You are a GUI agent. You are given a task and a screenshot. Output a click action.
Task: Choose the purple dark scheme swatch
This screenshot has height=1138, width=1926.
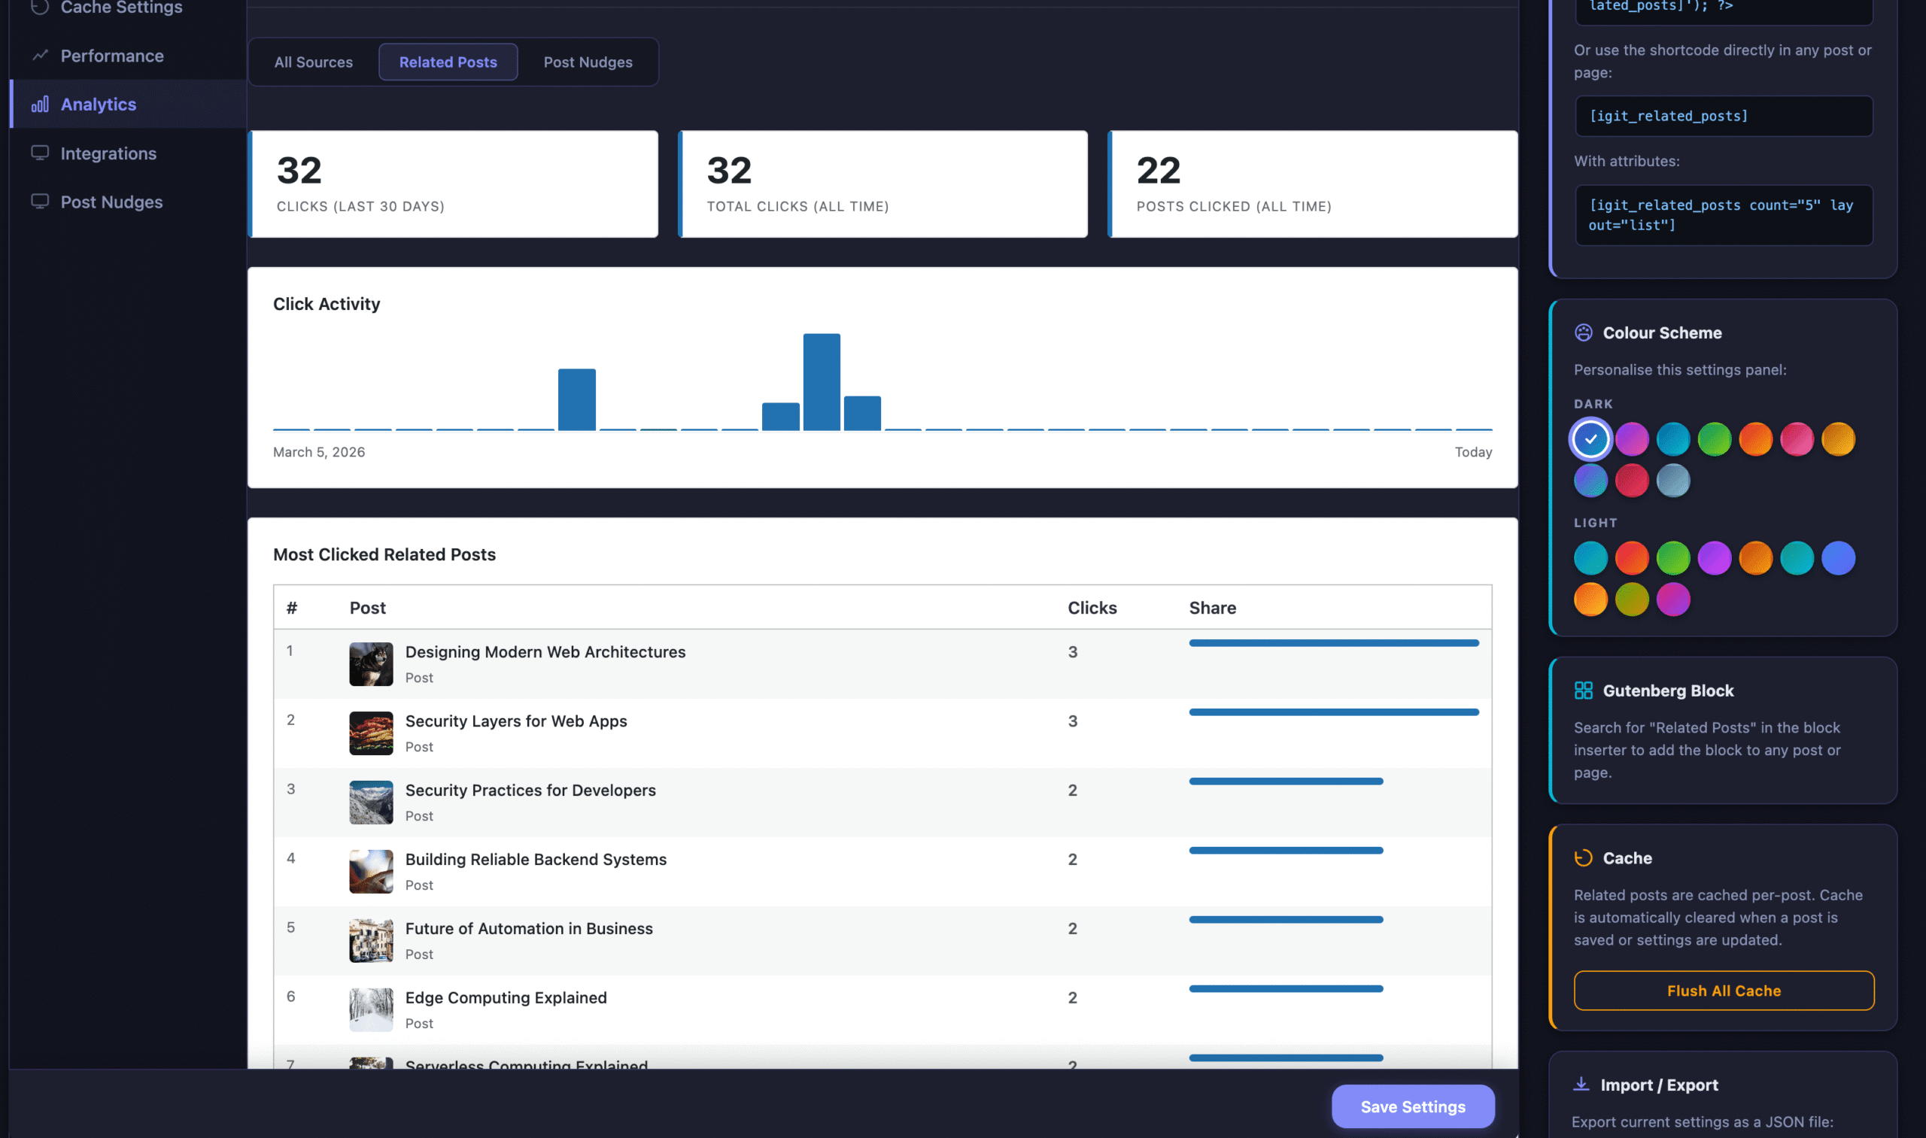click(x=1632, y=439)
